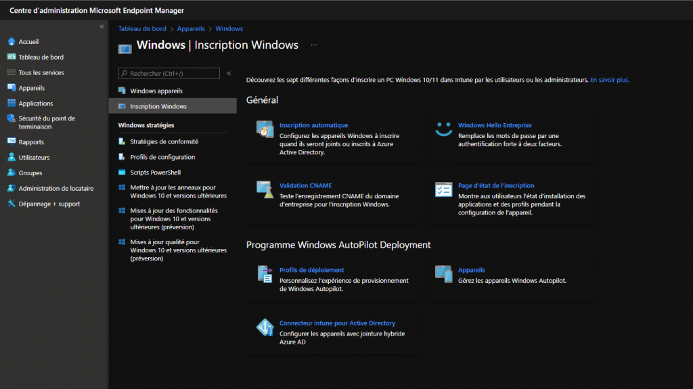The image size is (693, 389).
Task: Open Autopilot Appareils link
Action: [471, 270]
